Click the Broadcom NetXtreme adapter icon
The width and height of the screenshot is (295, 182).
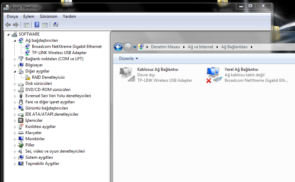point(27,46)
